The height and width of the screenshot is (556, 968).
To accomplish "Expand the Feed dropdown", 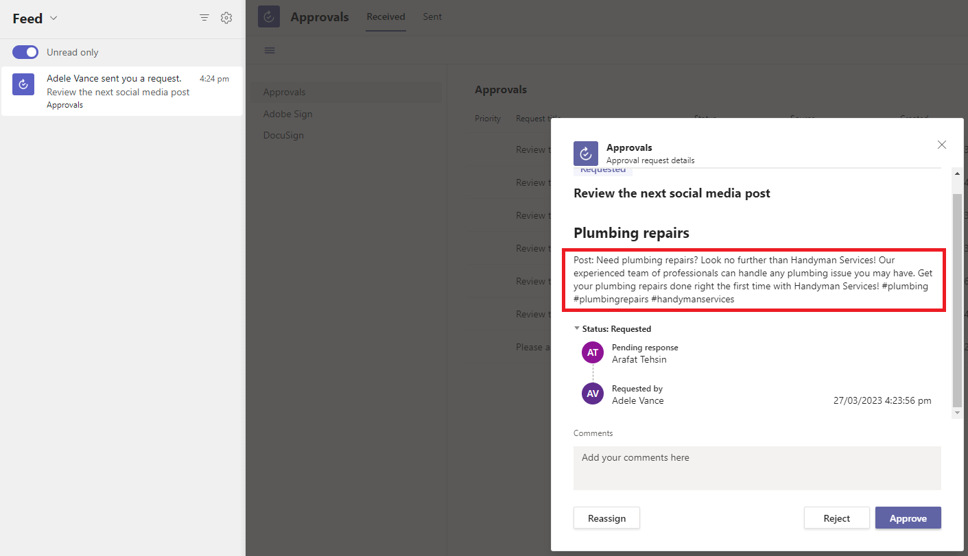I will click(x=53, y=19).
